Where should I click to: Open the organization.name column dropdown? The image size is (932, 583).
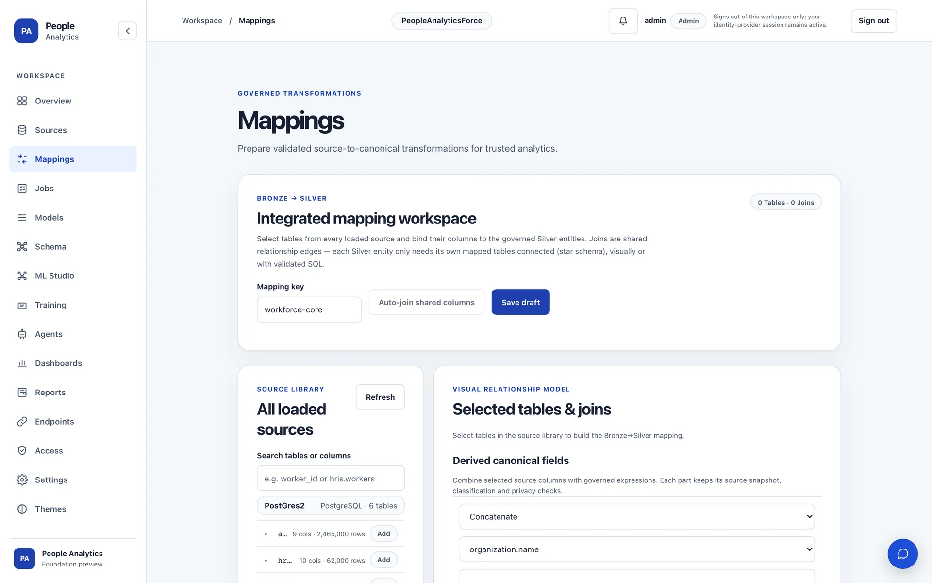[x=637, y=549]
